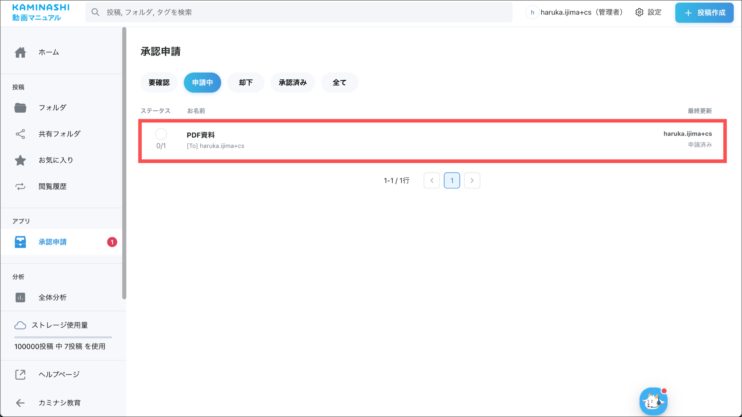Select the status circle of PDF資料
This screenshot has width=742, height=417.
coord(161,134)
